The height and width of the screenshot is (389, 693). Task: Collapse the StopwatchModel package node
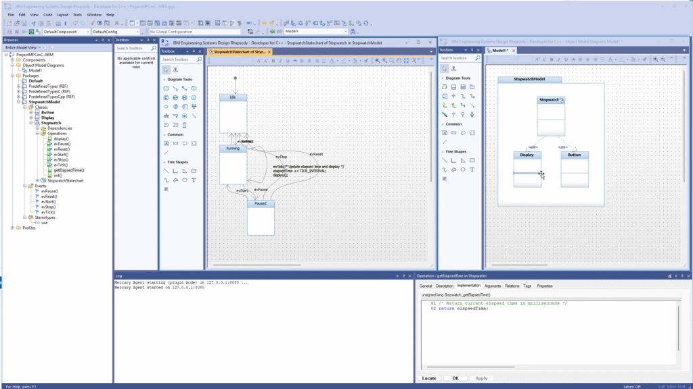pos(18,102)
